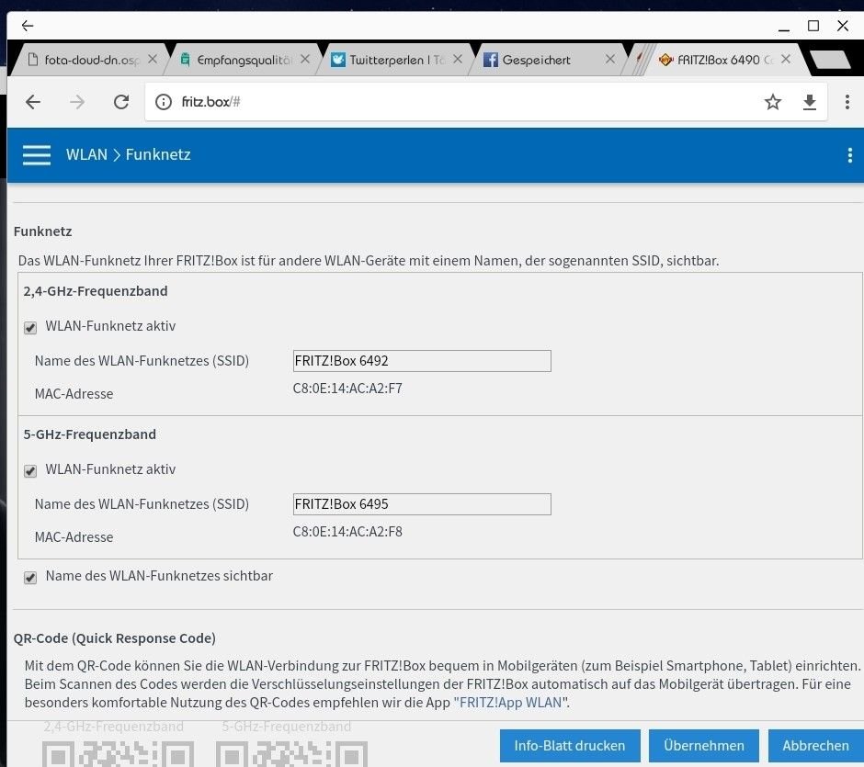Viewport: 864px width, 767px height.
Task: Open the FRITZ!Box three-dot options menu
Action: [849, 155]
